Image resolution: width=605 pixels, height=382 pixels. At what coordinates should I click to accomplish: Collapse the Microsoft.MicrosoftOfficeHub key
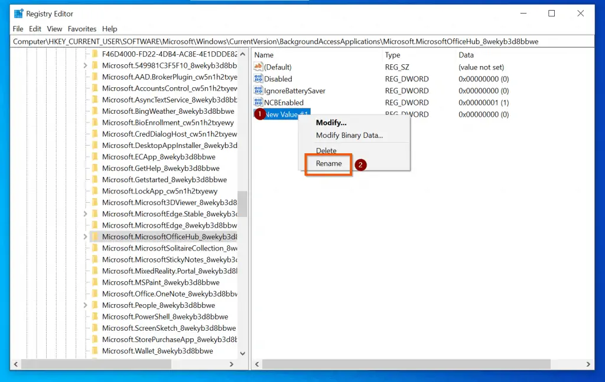click(x=85, y=236)
